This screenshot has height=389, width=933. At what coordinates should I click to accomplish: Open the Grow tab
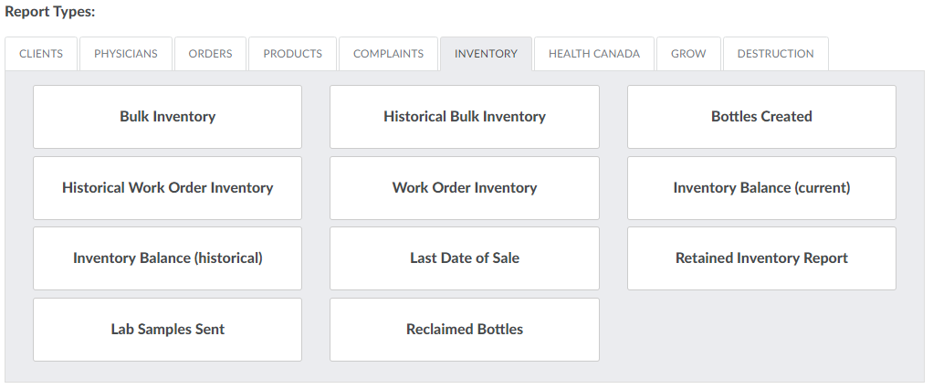coord(688,54)
